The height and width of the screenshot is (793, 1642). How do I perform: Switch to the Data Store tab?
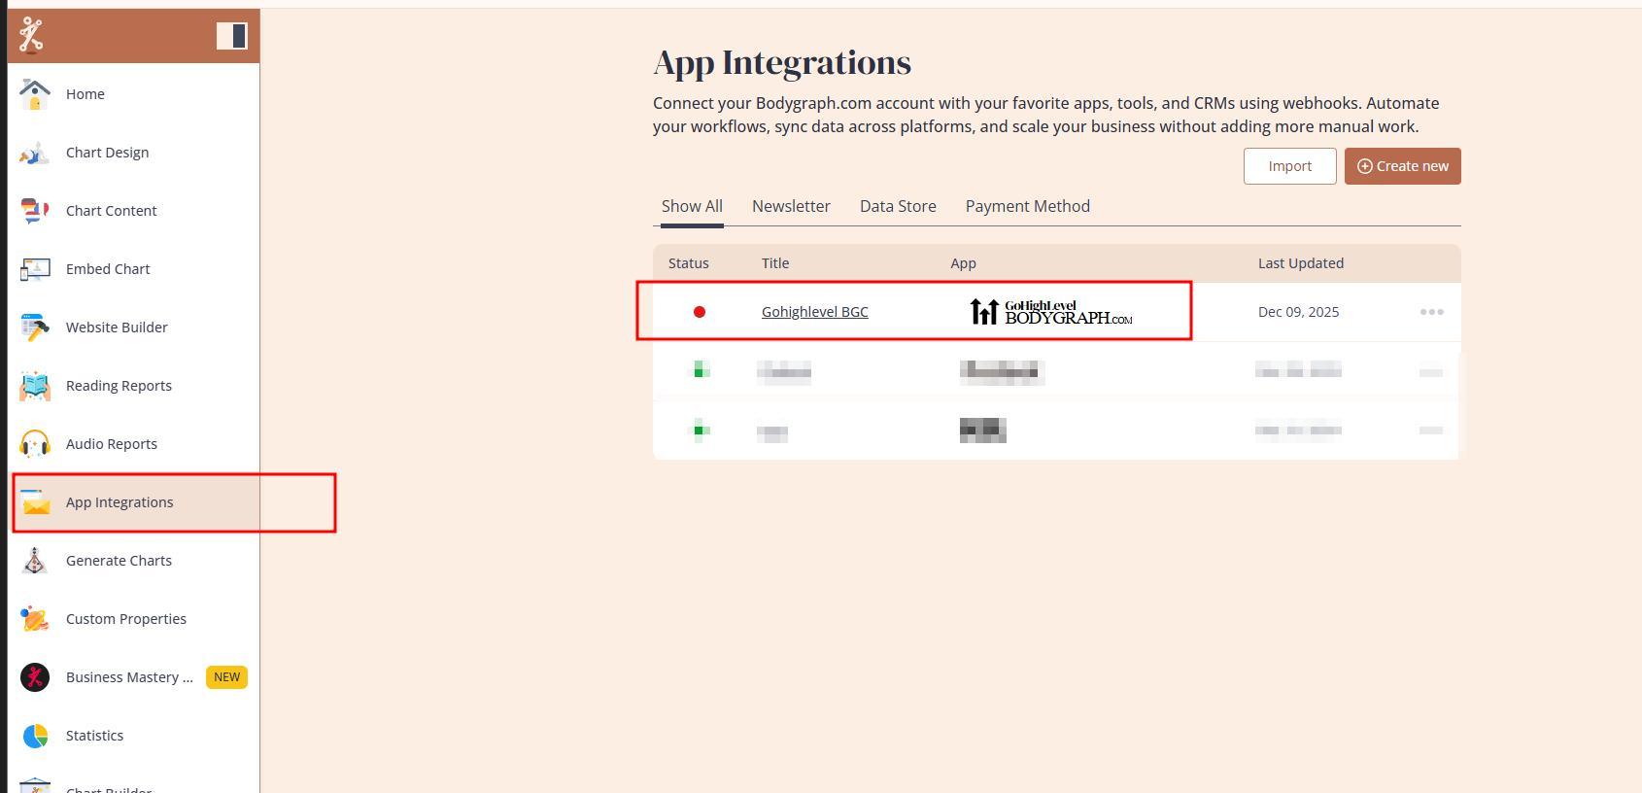tap(898, 206)
